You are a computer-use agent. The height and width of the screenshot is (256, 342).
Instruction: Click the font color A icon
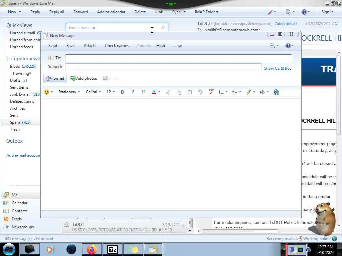pos(154,92)
